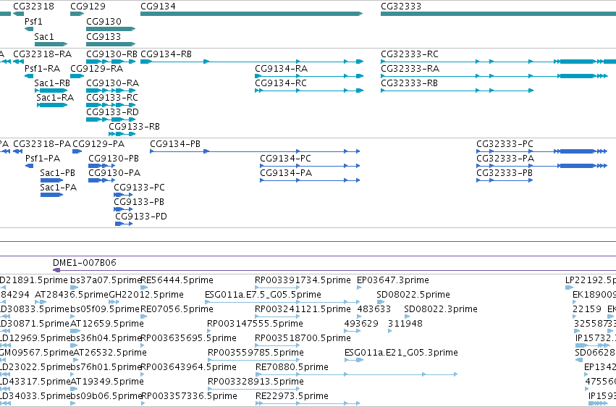The image size is (616, 407).
Task: Click transcript label CG32333-RA
Action: coord(410,68)
